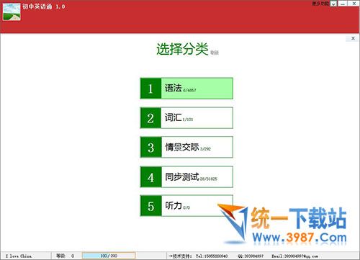The height and width of the screenshot is (260, 360).
Task: Click the 选择分类 heading
Action: point(182,49)
